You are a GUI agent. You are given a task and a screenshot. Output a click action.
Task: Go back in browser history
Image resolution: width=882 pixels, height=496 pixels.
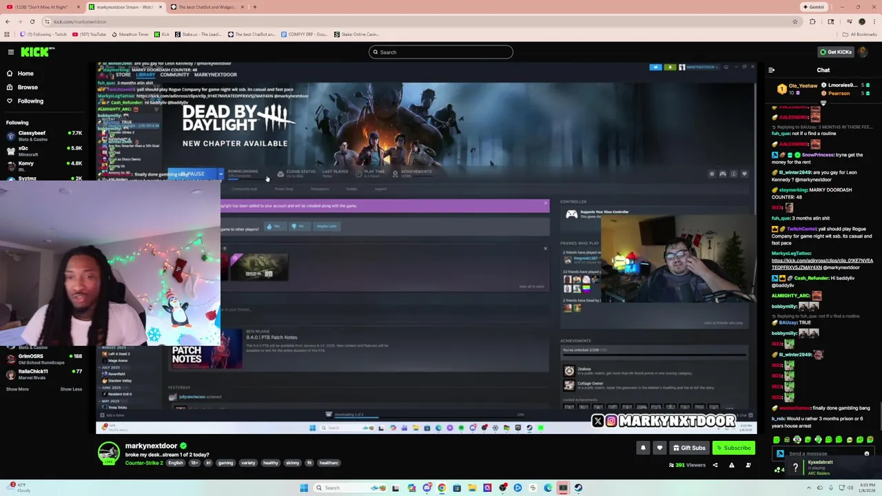tap(8, 21)
